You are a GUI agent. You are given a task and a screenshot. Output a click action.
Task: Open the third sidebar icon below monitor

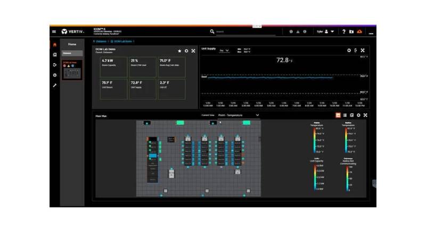click(55, 65)
